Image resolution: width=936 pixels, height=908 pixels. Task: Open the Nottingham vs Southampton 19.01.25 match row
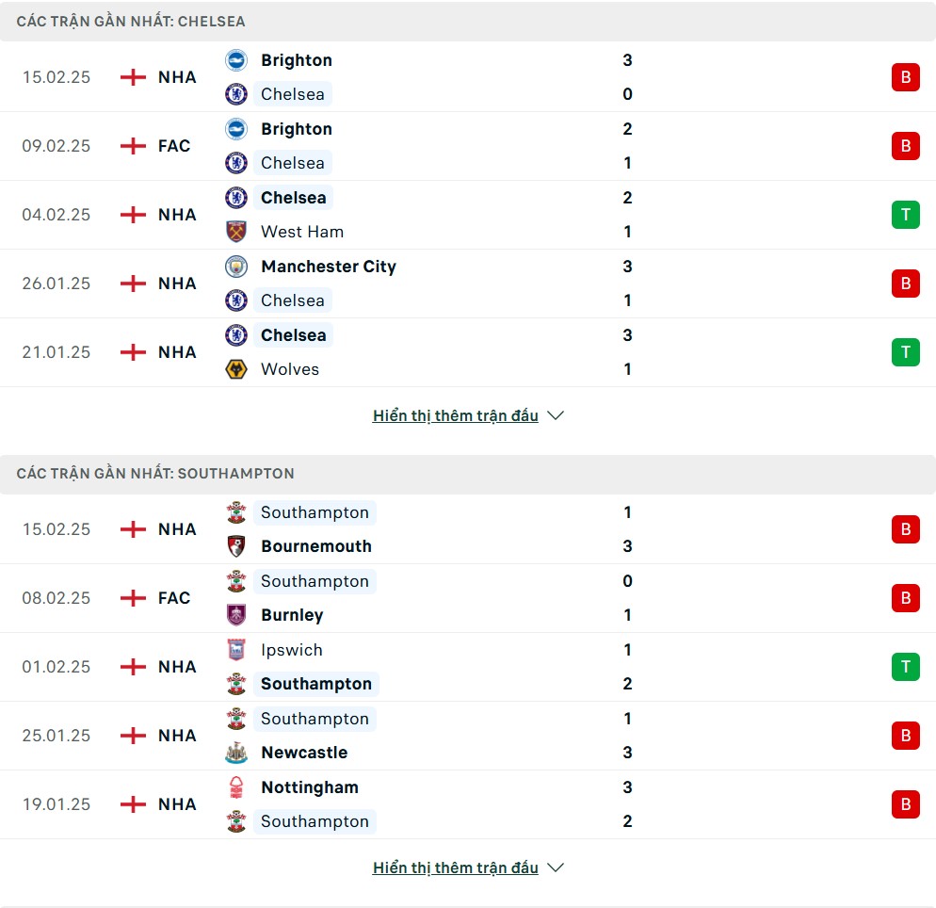468,804
